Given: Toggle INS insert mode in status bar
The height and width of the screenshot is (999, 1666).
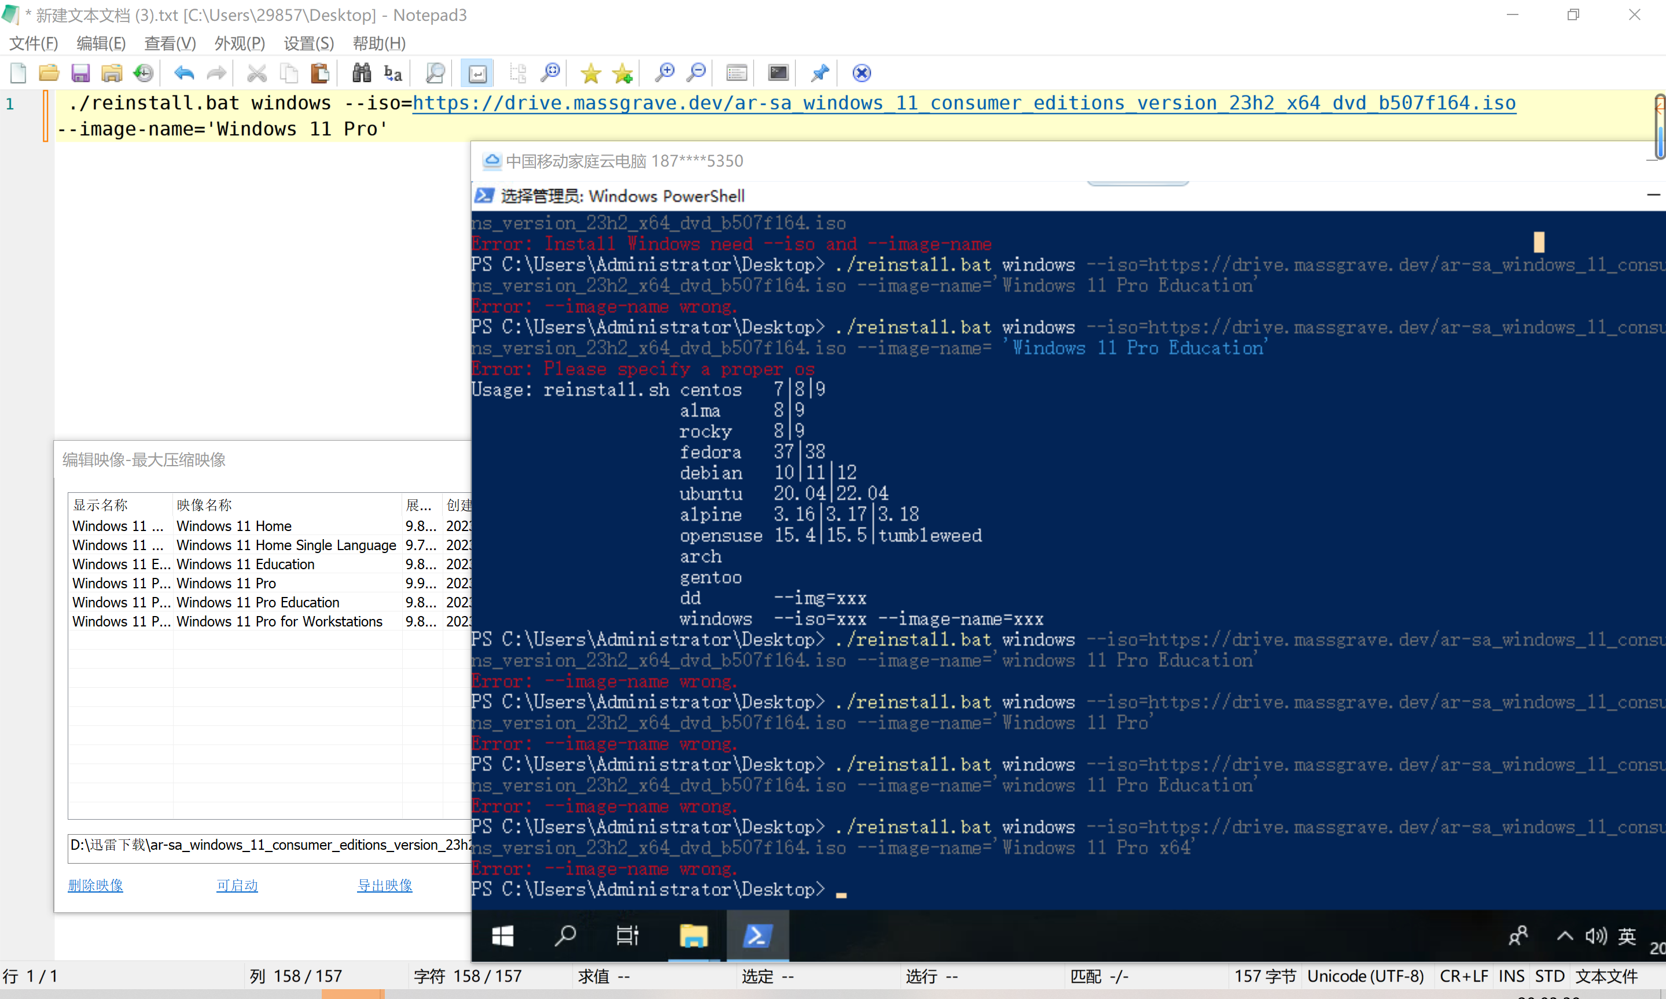Looking at the screenshot, I should (1511, 976).
